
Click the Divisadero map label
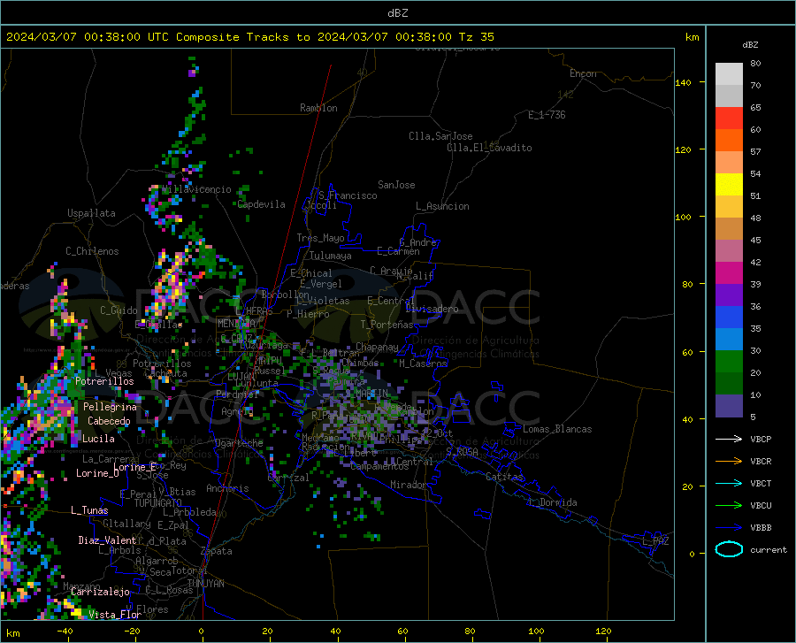tap(432, 309)
